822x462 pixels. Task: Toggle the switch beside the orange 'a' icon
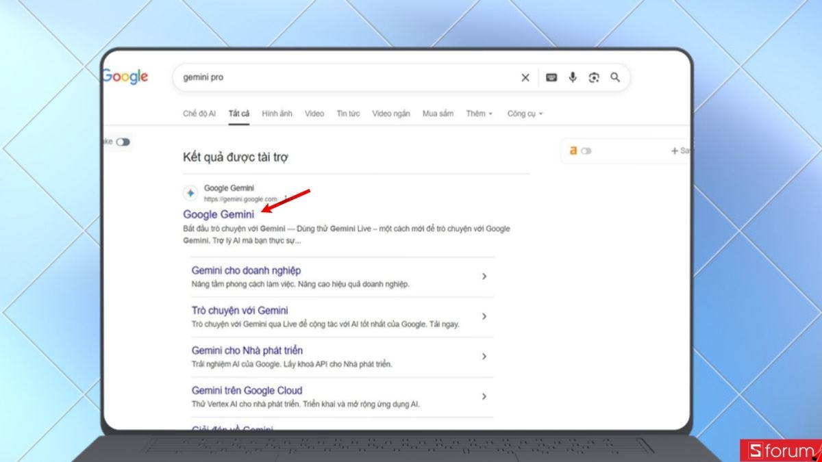coord(586,151)
